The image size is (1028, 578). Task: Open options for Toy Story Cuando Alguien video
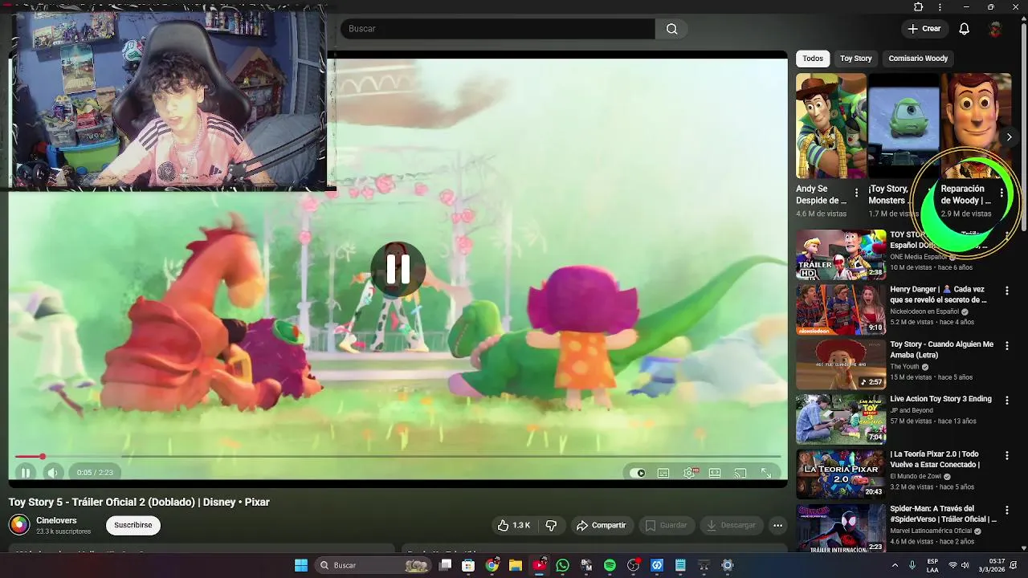point(1006,345)
